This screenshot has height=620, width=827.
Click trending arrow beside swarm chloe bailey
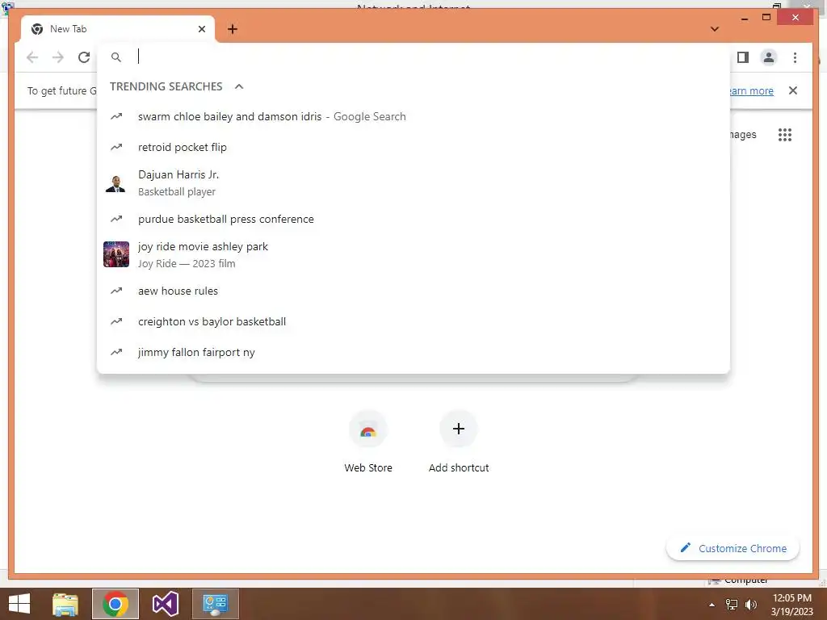[x=116, y=116]
